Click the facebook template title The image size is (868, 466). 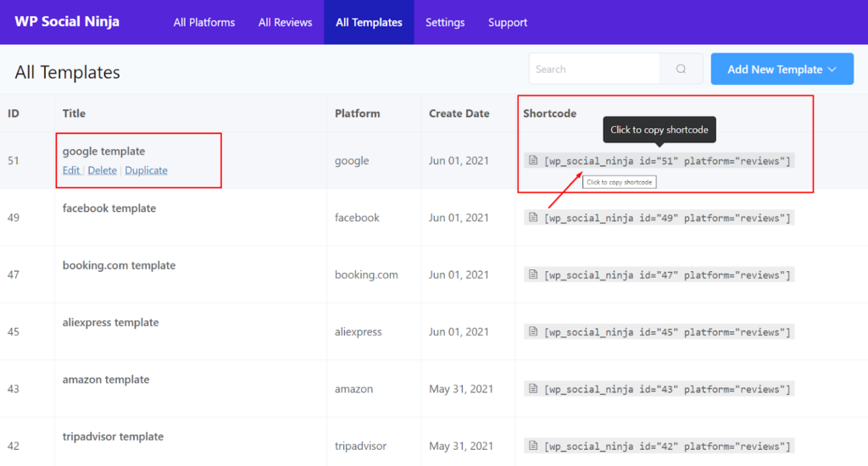109,208
